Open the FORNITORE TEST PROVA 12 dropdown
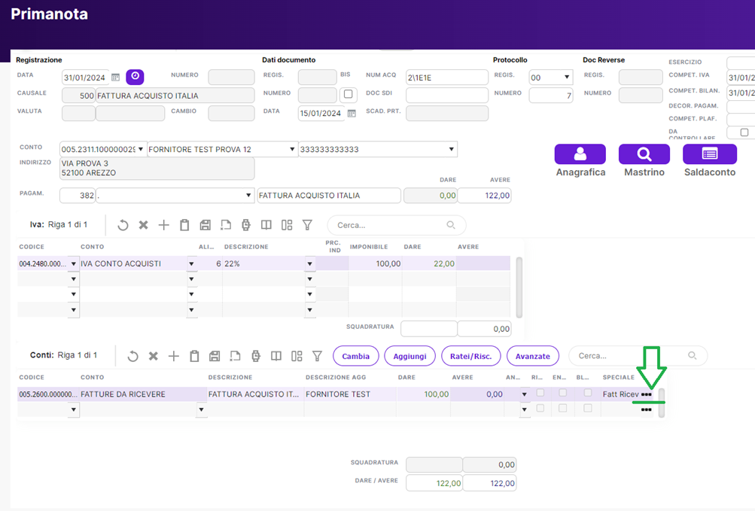Screen dimensions: 755x511 (292, 150)
